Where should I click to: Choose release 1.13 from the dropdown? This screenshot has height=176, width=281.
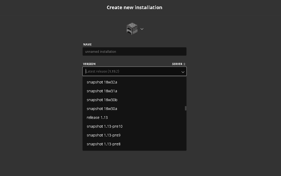pyautogui.click(x=97, y=118)
